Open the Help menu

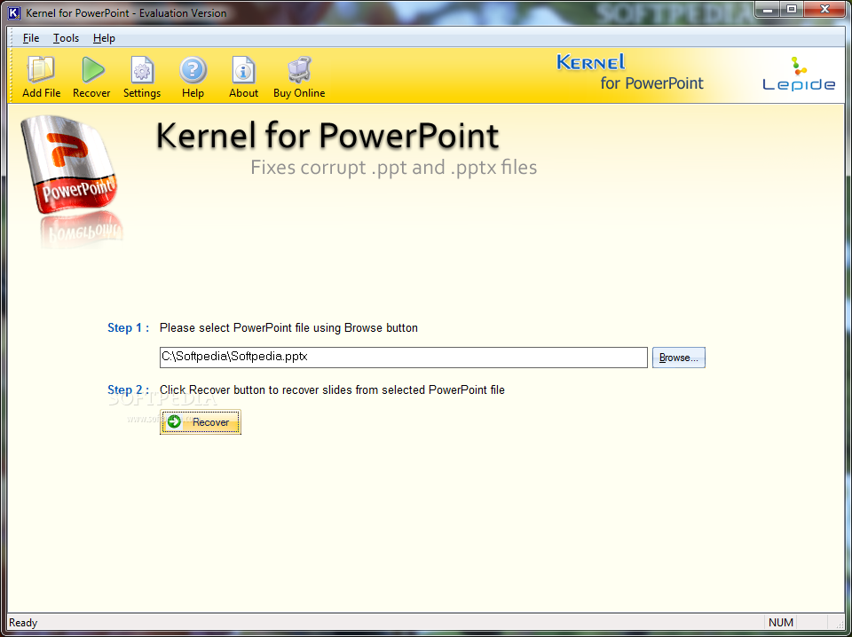(104, 38)
